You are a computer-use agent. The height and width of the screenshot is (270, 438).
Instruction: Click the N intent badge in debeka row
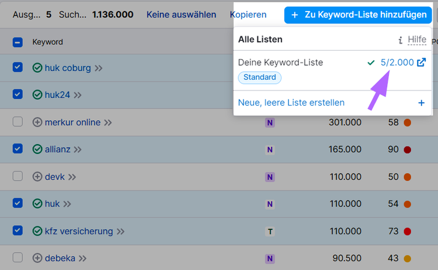pos(270,258)
